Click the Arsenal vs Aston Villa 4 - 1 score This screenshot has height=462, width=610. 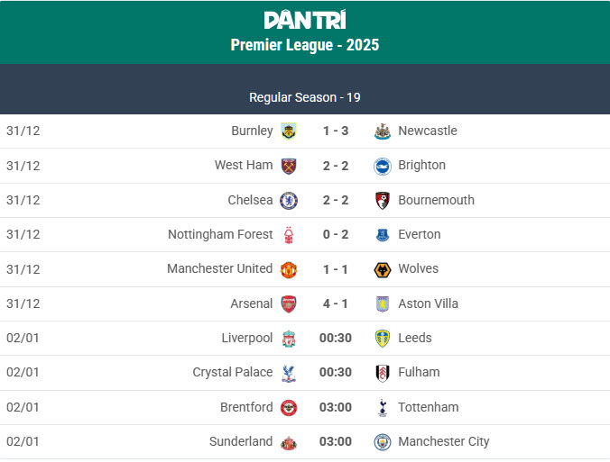click(x=336, y=303)
